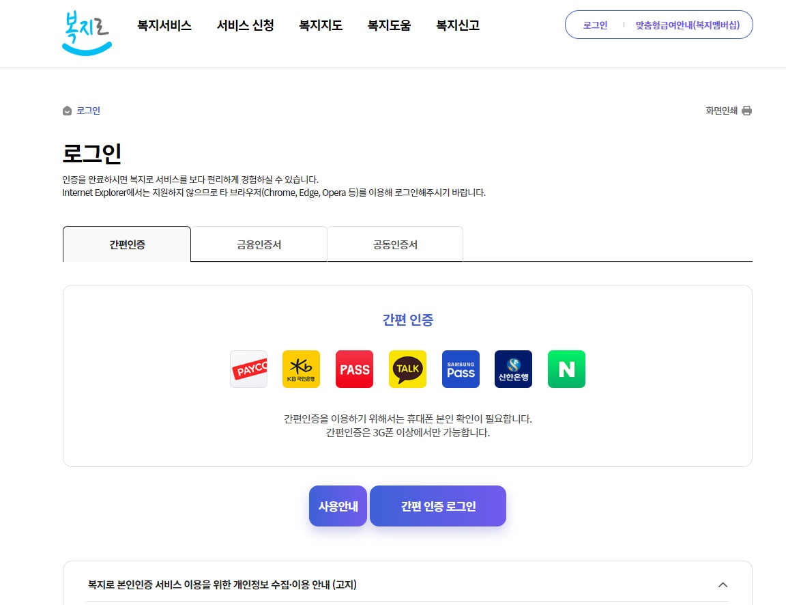786x605 pixels.
Task: Open the 복지지도 menu
Action: [320, 25]
